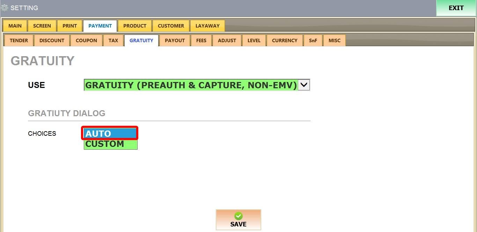Viewport: 477px width, 232px height.
Task: Switch to the COUPON sub-tab
Action: 86,40
